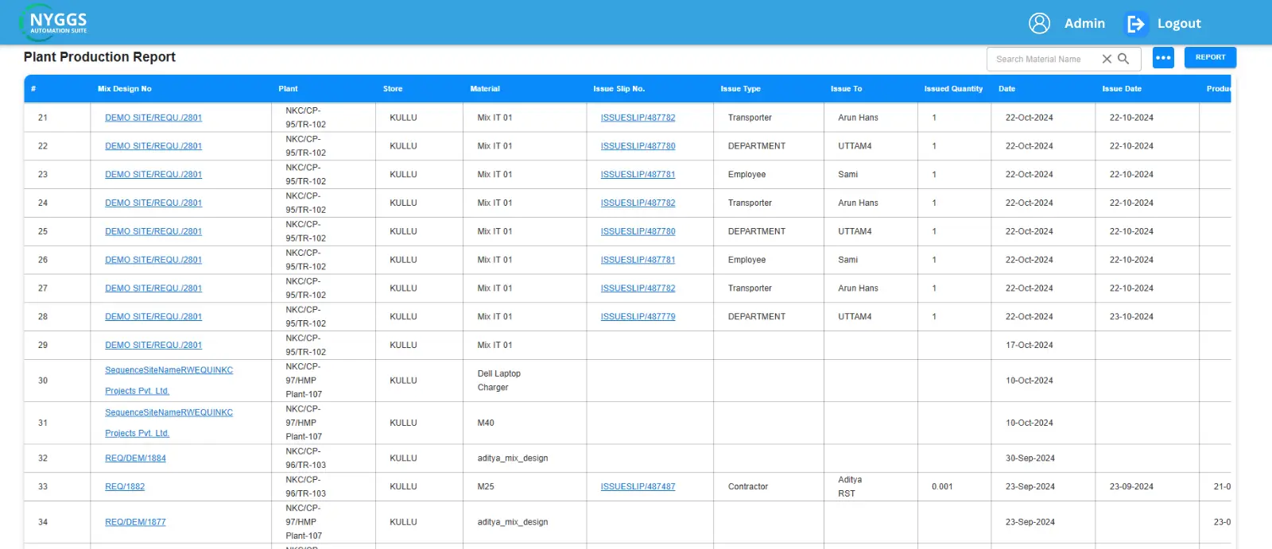The image size is (1272, 549).
Task: Open DEMO SITE/REQU./2801 link in row 29
Action: (x=153, y=345)
